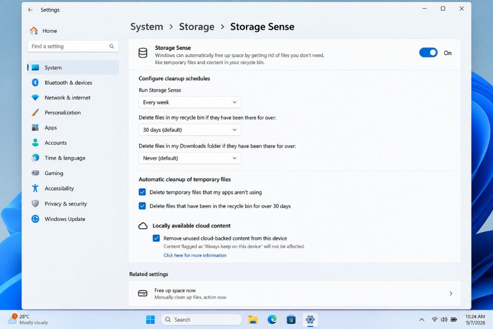The width and height of the screenshot is (493, 329).
Task: Click the Personalization paintbrush icon
Action: click(x=35, y=113)
